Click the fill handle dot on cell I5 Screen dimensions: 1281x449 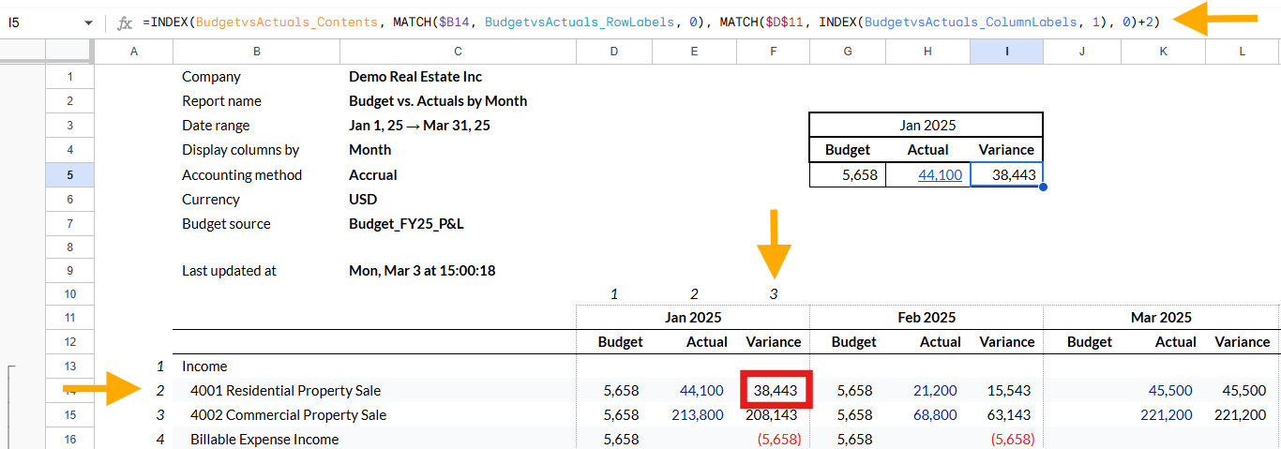[1043, 187]
